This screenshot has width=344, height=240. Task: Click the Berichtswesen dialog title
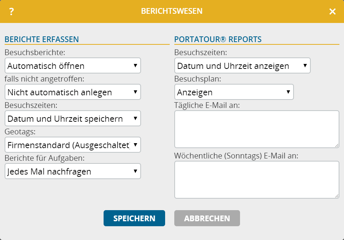tap(172, 11)
